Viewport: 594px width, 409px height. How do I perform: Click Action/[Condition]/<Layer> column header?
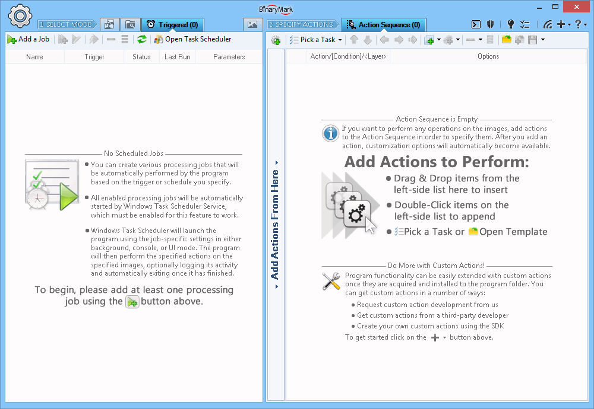coord(348,56)
